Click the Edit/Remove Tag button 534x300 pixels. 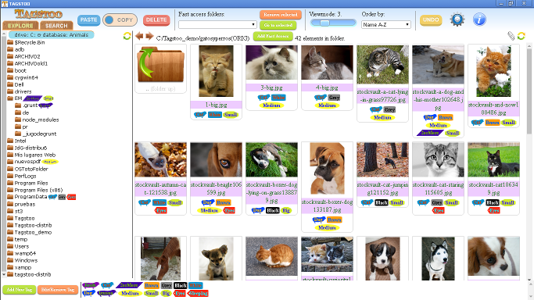coord(58,290)
